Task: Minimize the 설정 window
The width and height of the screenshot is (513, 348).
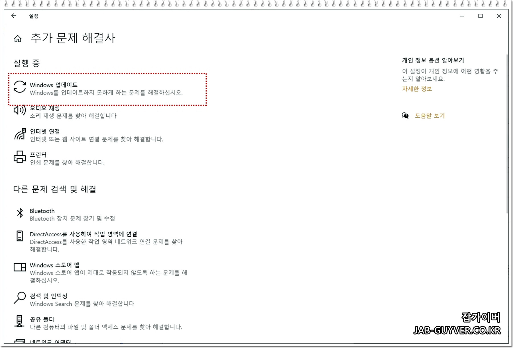Action: [462, 16]
